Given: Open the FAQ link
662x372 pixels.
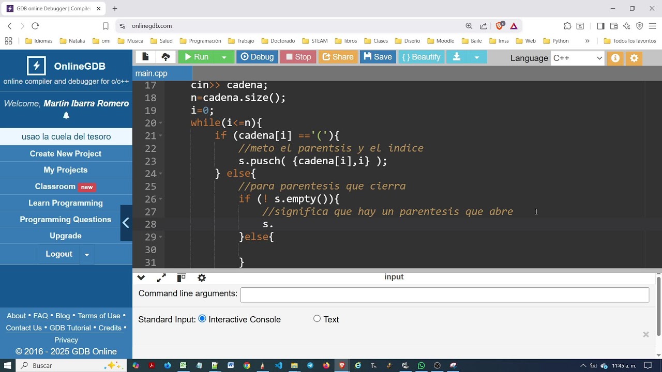Looking at the screenshot, I should pos(40,316).
